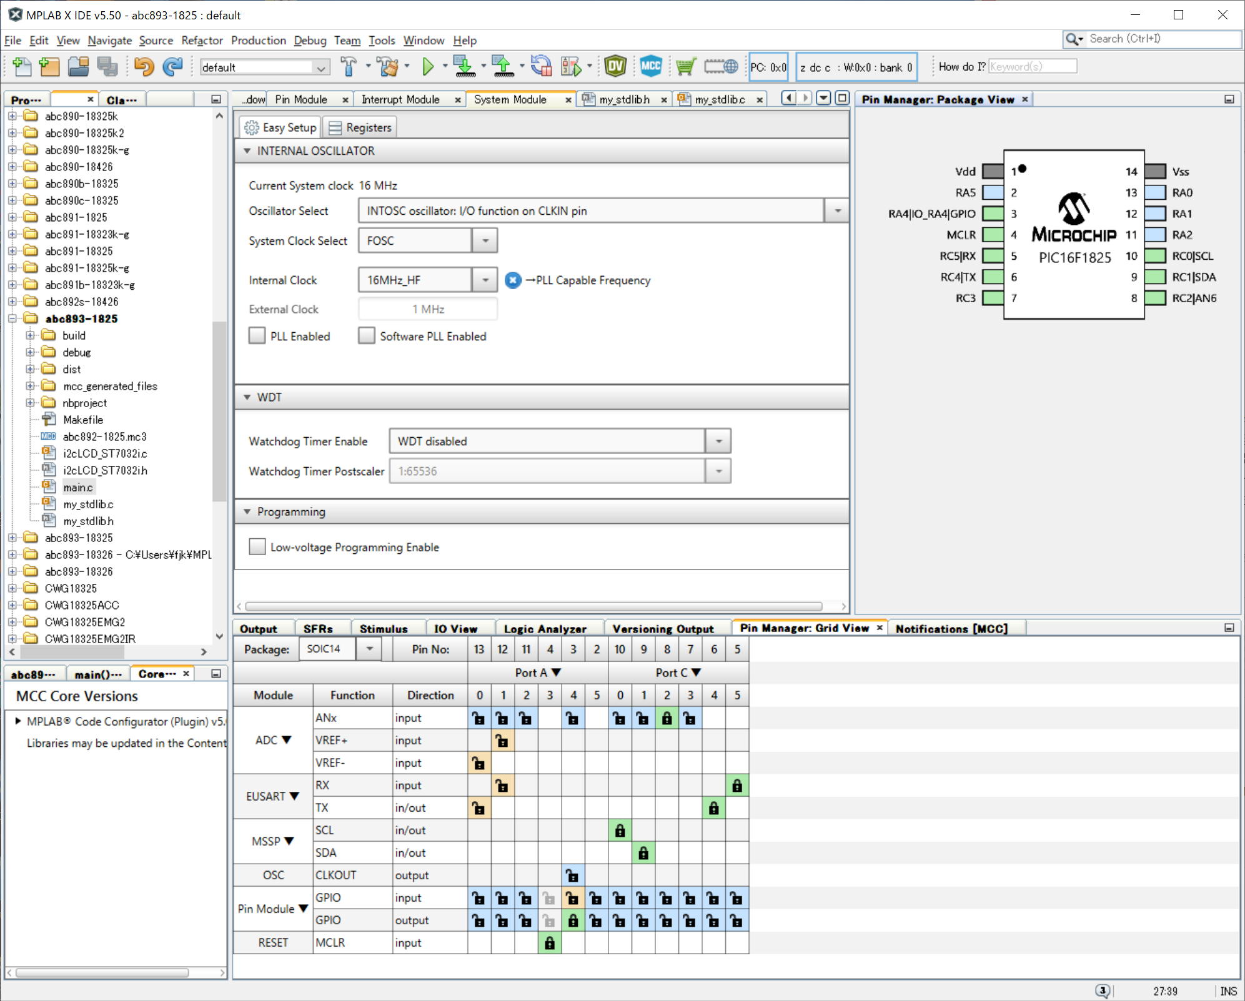Click the Easy Setup button

280,127
